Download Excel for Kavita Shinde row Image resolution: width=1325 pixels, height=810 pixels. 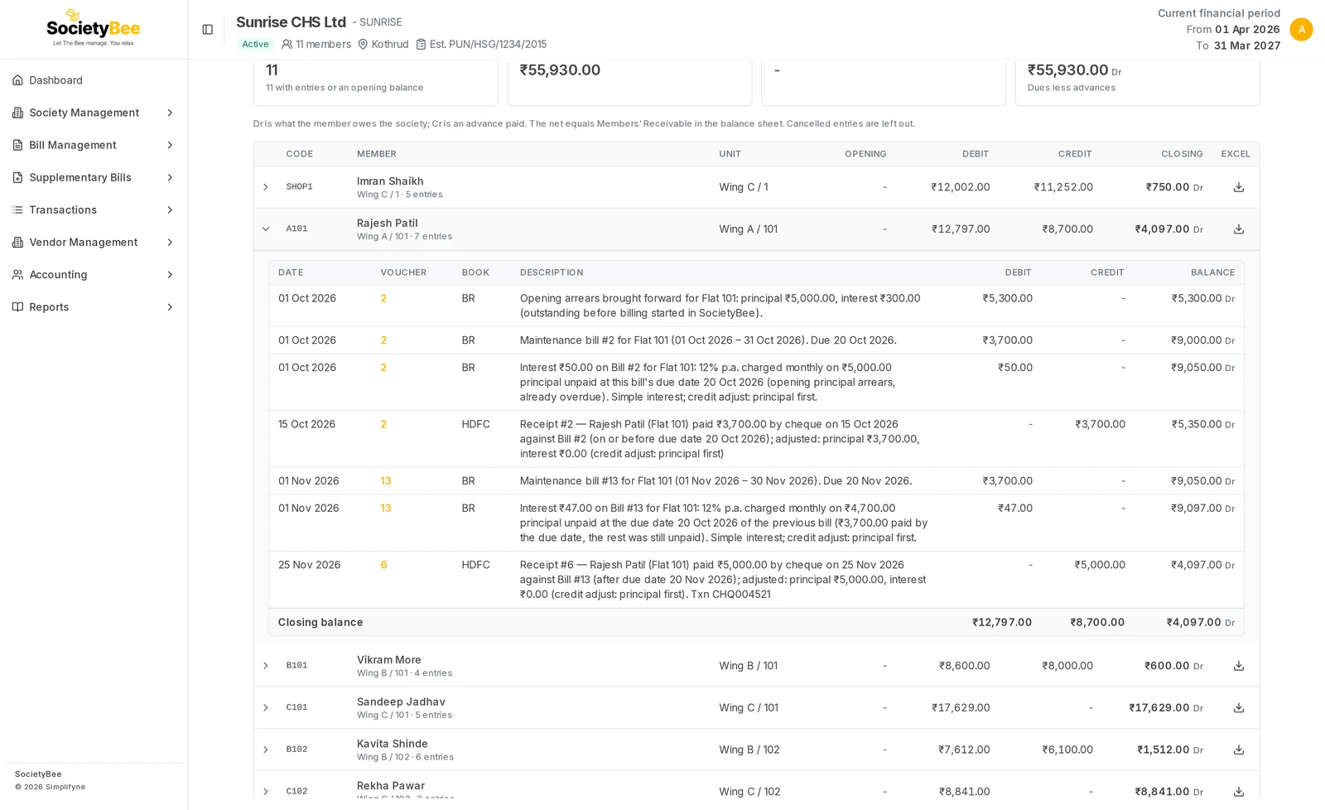coord(1238,750)
